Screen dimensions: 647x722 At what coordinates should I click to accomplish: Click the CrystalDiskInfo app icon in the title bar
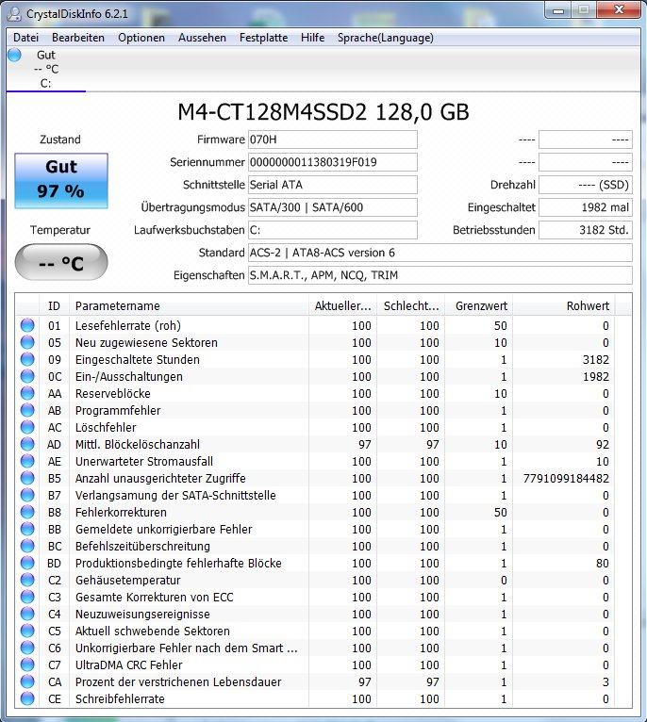[14, 13]
